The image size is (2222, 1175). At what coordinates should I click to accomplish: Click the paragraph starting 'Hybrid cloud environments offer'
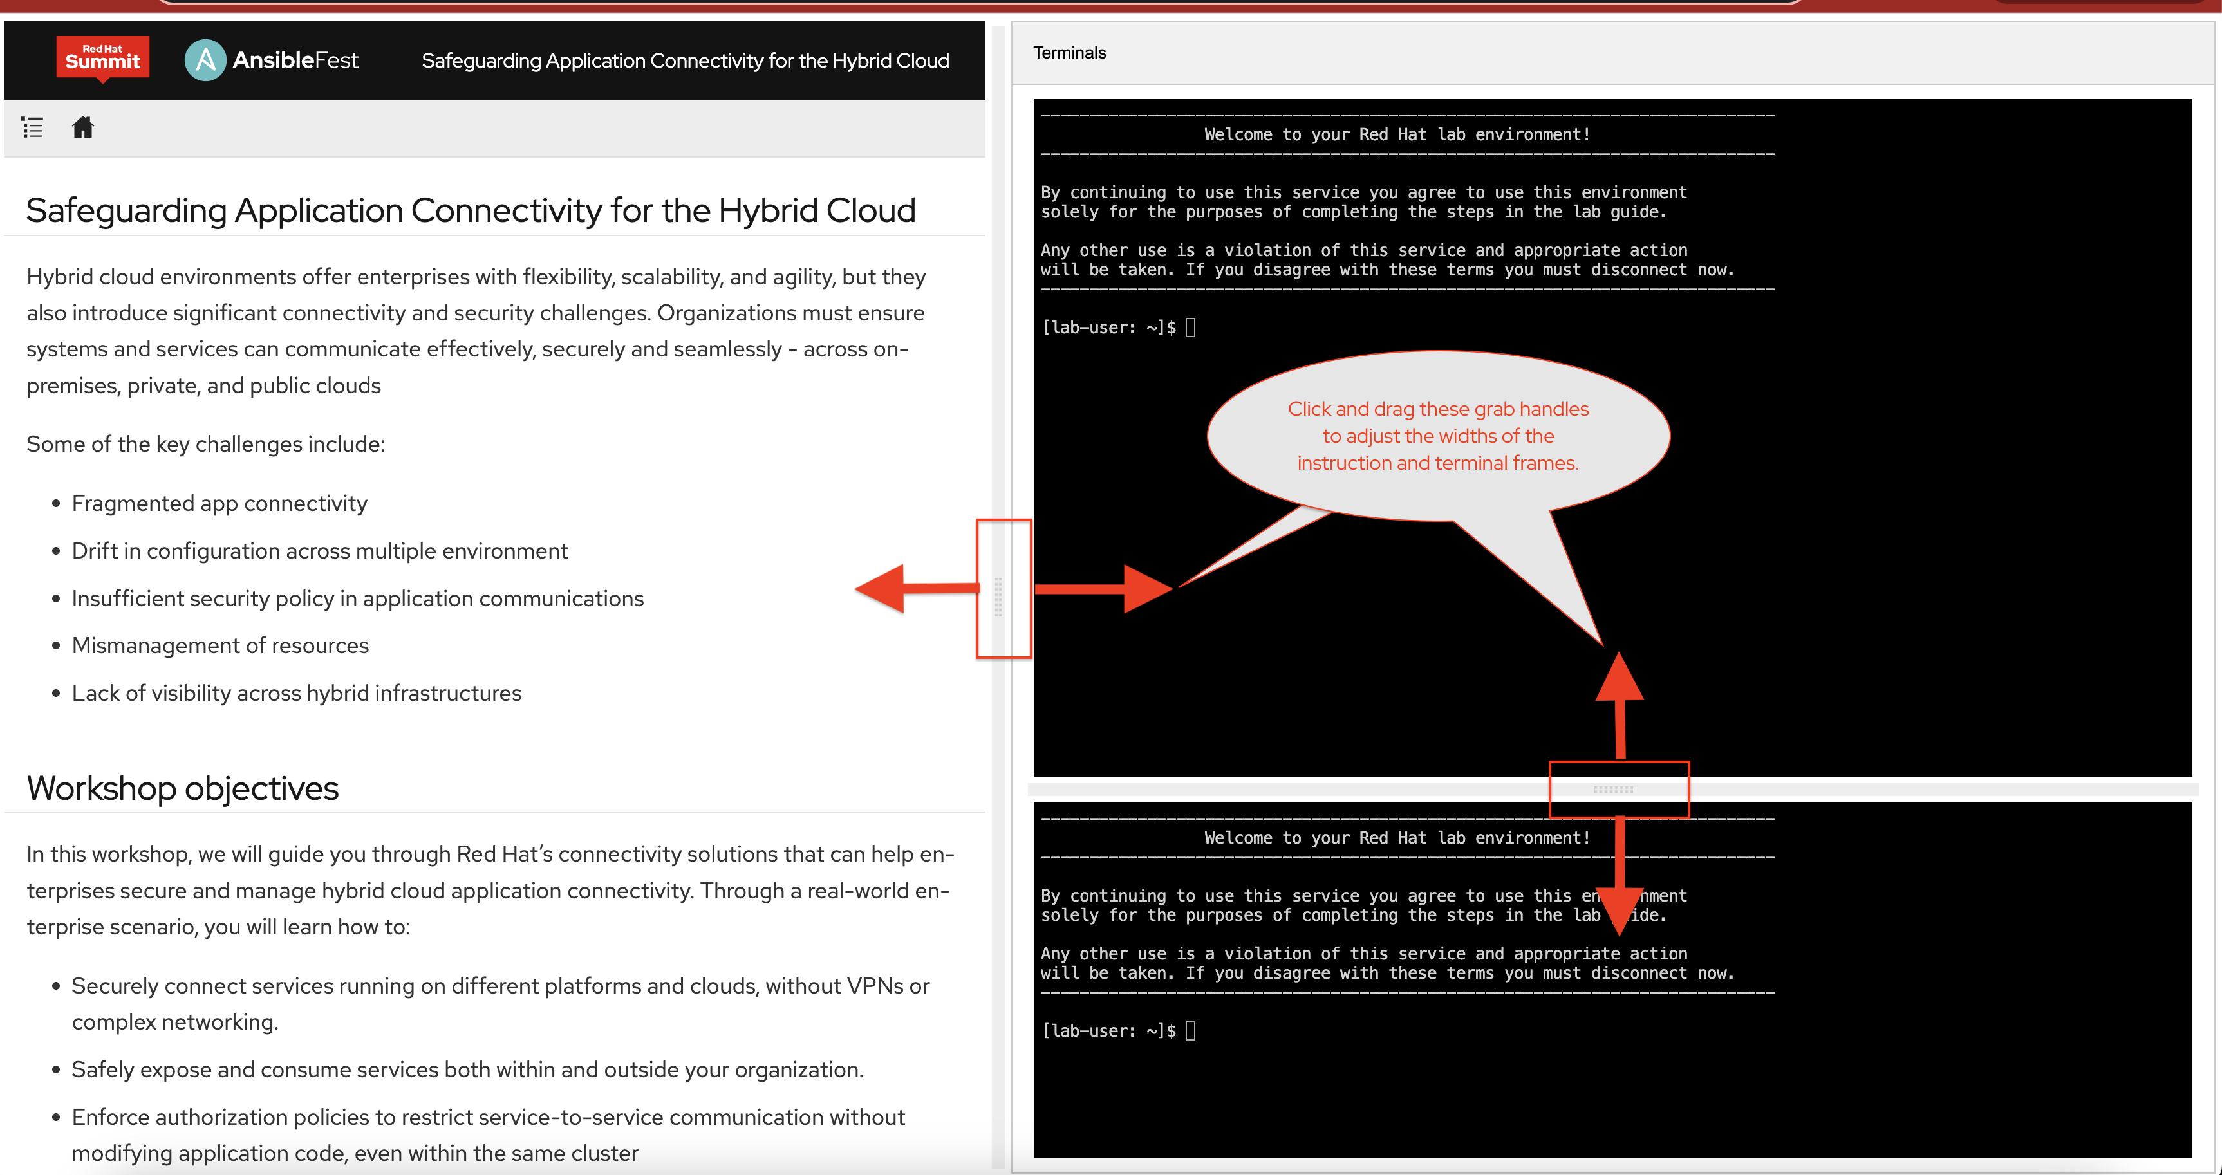click(475, 331)
